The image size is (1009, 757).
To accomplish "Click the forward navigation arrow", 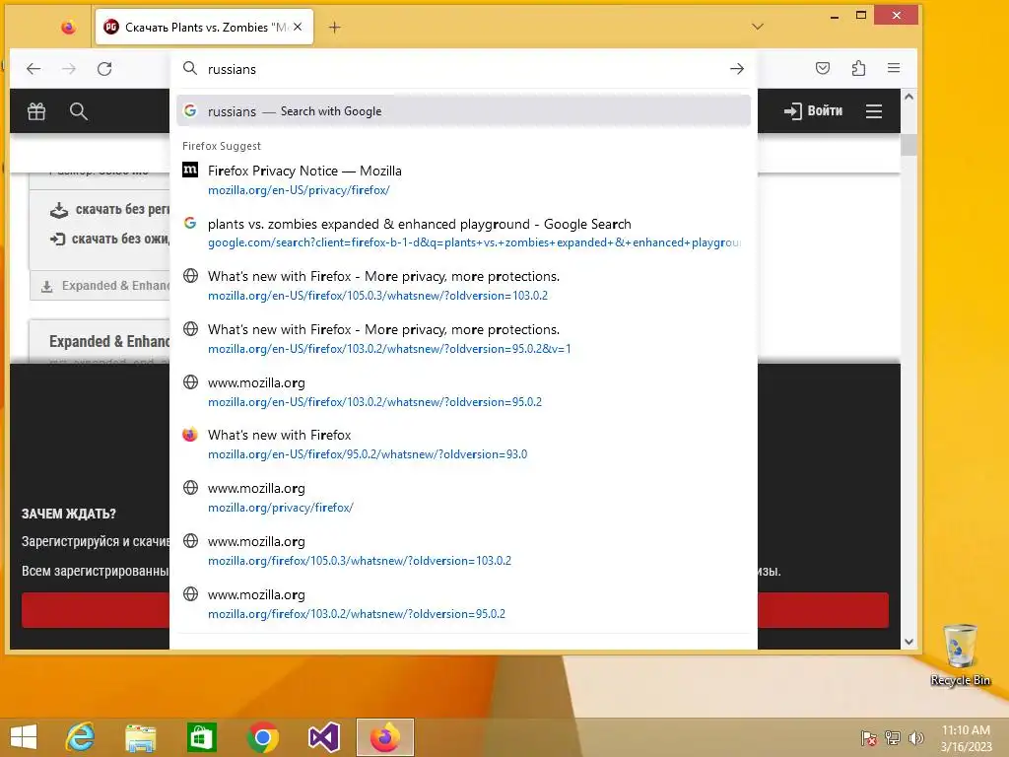I will (x=69, y=69).
